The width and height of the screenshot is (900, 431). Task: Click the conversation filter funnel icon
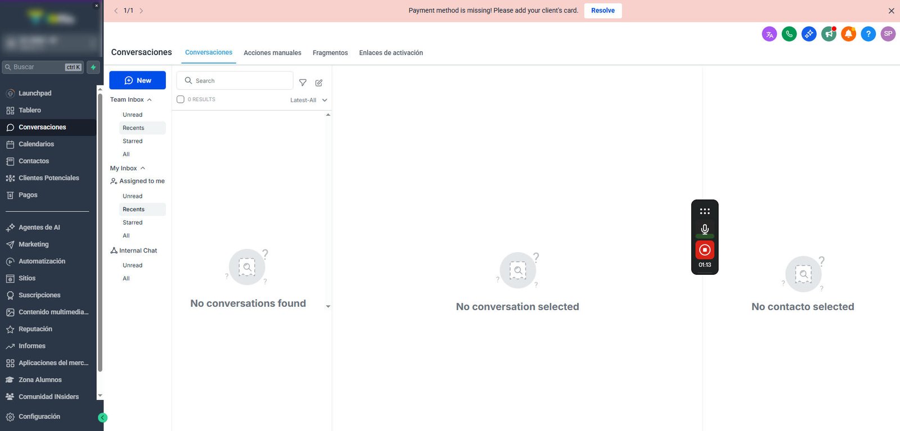coord(303,83)
